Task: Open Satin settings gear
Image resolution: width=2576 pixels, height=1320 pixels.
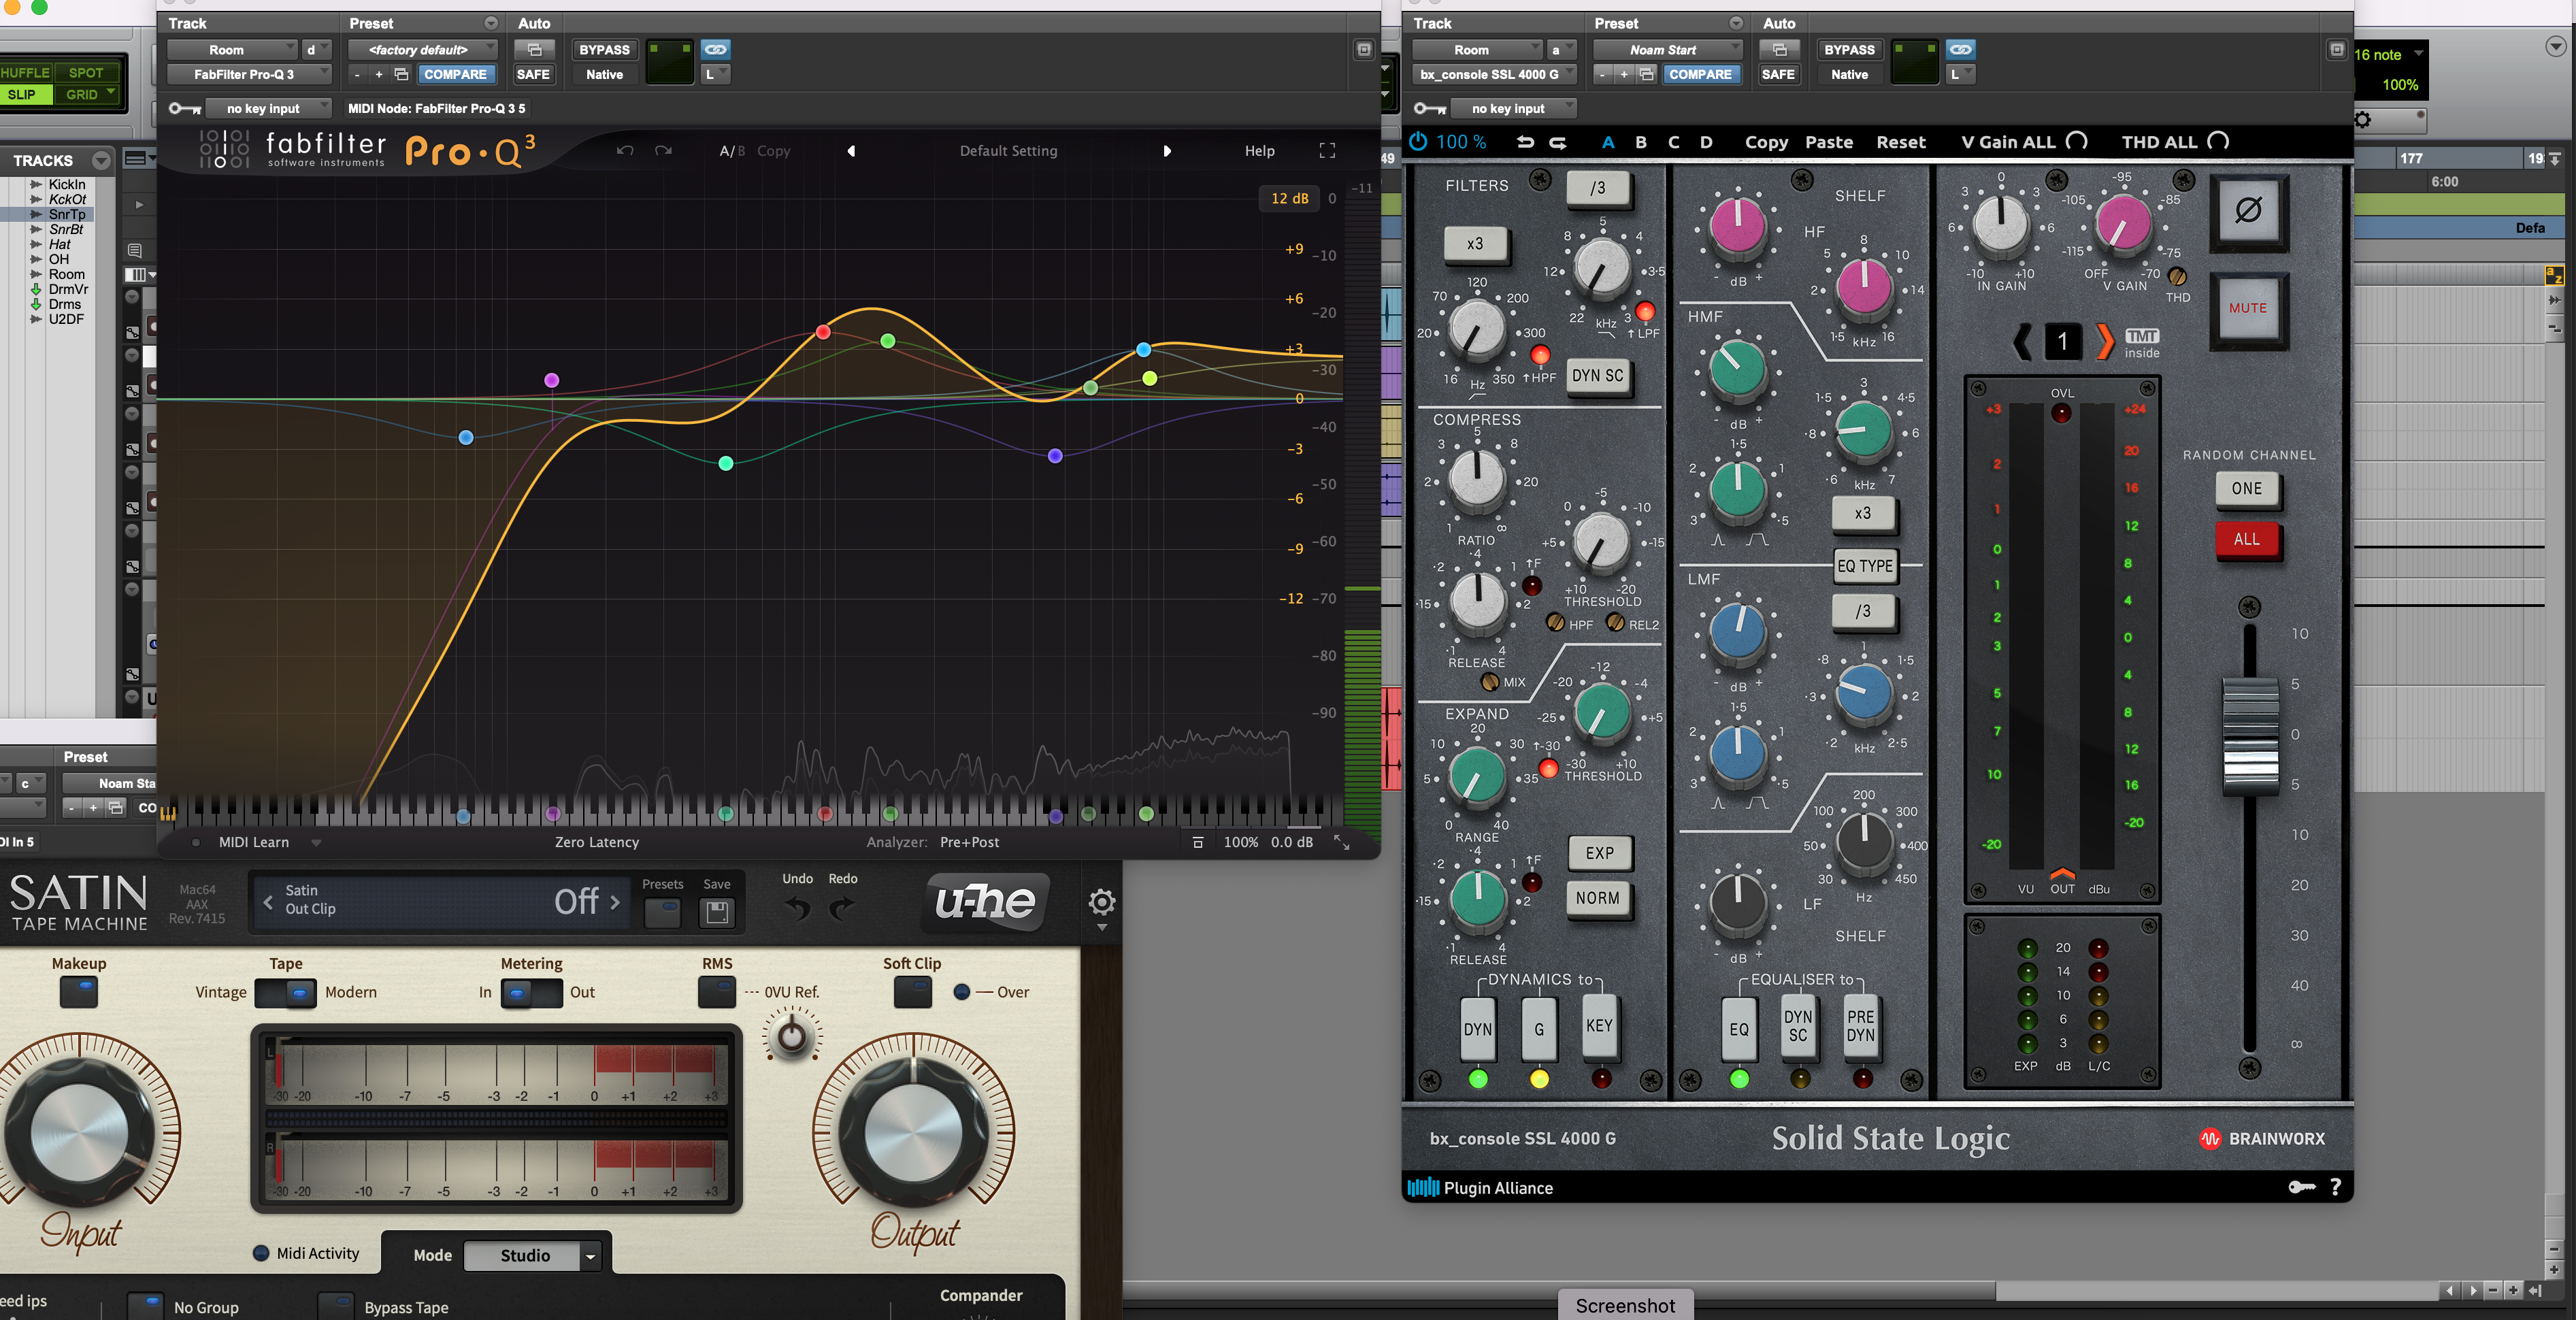Action: [x=1101, y=903]
